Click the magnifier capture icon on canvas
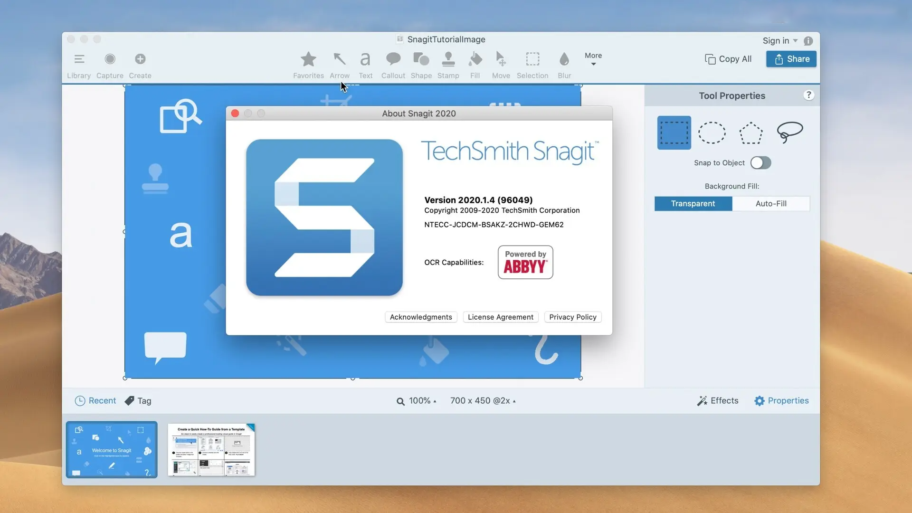The height and width of the screenshot is (513, 912). [x=180, y=116]
